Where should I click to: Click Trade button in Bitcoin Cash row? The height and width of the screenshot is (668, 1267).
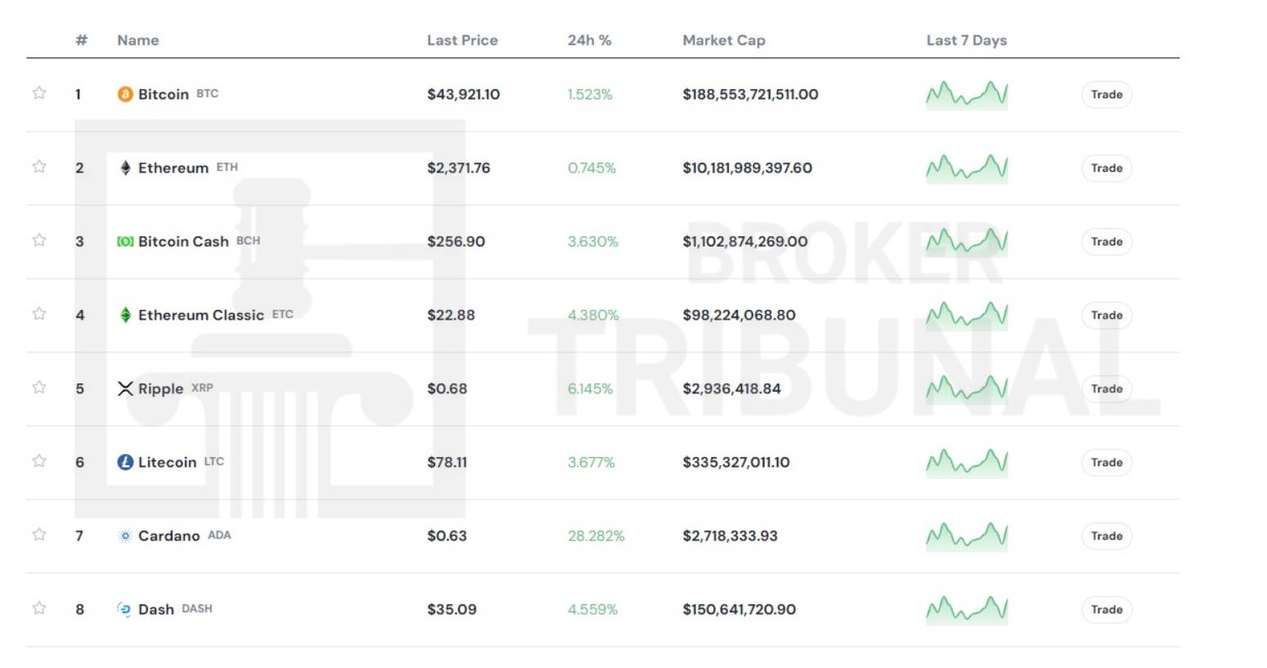(x=1107, y=241)
